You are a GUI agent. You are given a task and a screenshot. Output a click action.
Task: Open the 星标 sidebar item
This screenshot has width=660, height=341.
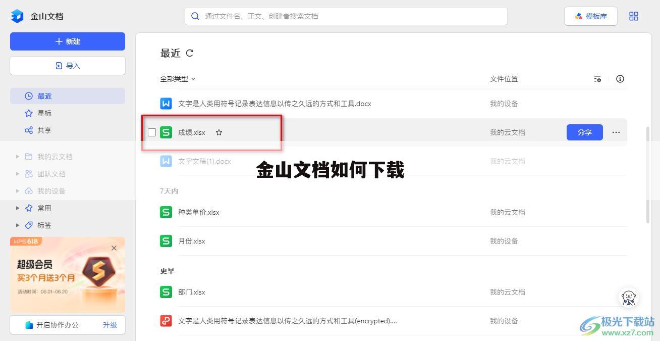pos(68,113)
